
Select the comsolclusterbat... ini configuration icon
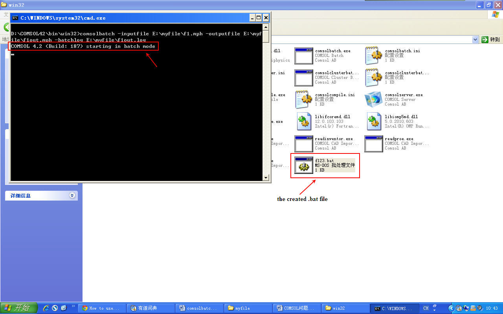pos(373,78)
